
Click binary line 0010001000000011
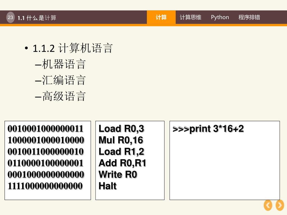[46, 128]
